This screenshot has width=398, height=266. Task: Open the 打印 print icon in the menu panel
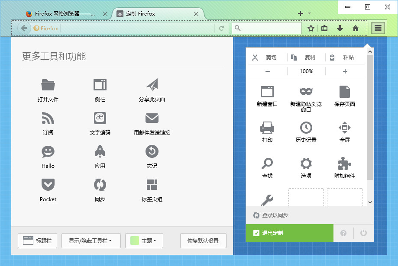pos(267,128)
